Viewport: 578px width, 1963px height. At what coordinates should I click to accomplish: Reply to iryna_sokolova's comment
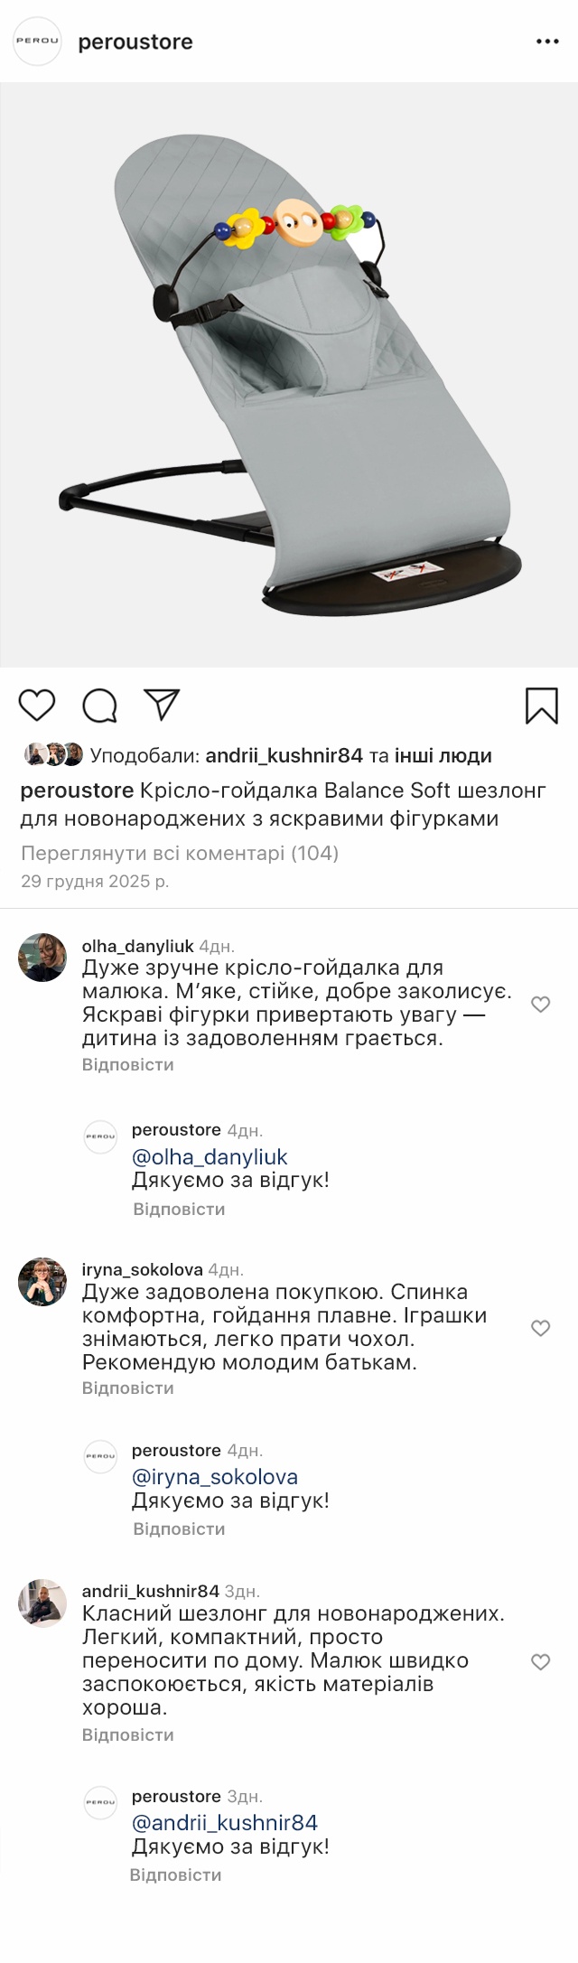tap(127, 1388)
